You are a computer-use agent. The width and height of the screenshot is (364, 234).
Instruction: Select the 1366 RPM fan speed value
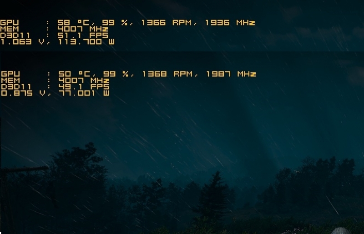coord(166,23)
